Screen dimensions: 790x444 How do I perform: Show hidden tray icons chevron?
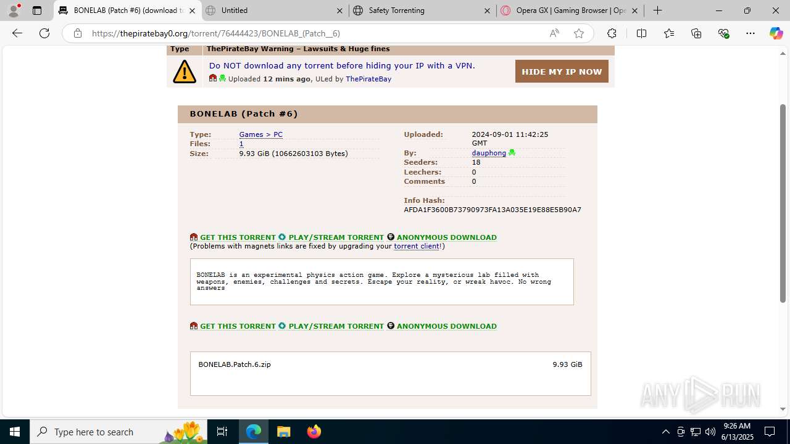(665, 432)
